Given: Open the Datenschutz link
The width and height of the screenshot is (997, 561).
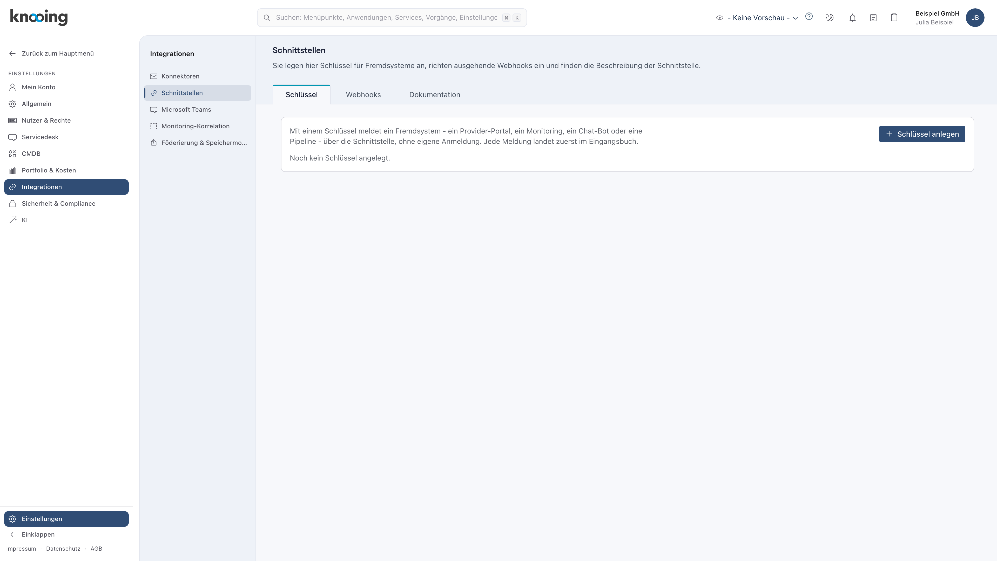Looking at the screenshot, I should pos(63,549).
